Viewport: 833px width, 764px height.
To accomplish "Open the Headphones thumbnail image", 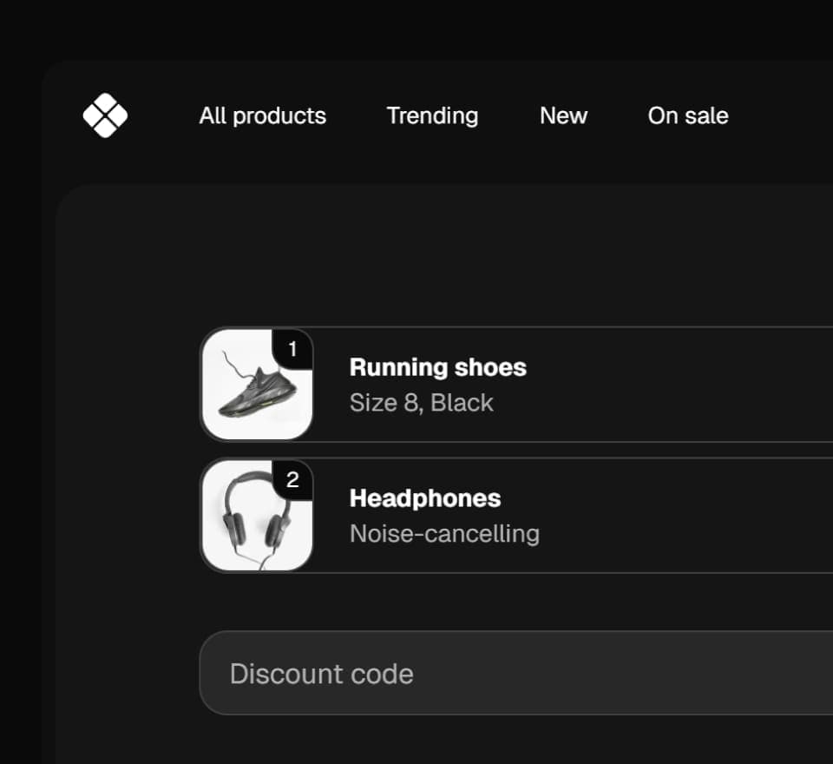I will pos(257,515).
